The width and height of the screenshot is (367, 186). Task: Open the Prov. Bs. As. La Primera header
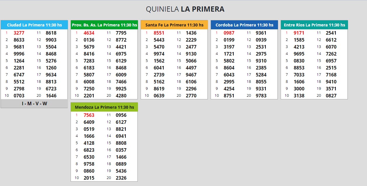pyautogui.click(x=104, y=25)
